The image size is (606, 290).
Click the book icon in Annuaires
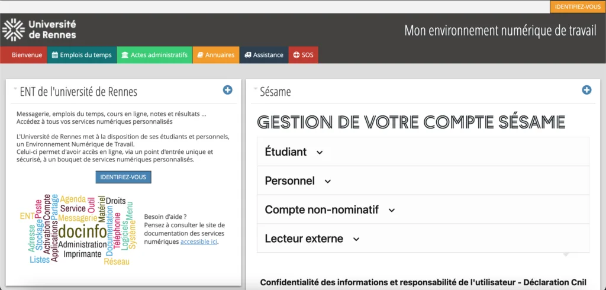coord(200,55)
